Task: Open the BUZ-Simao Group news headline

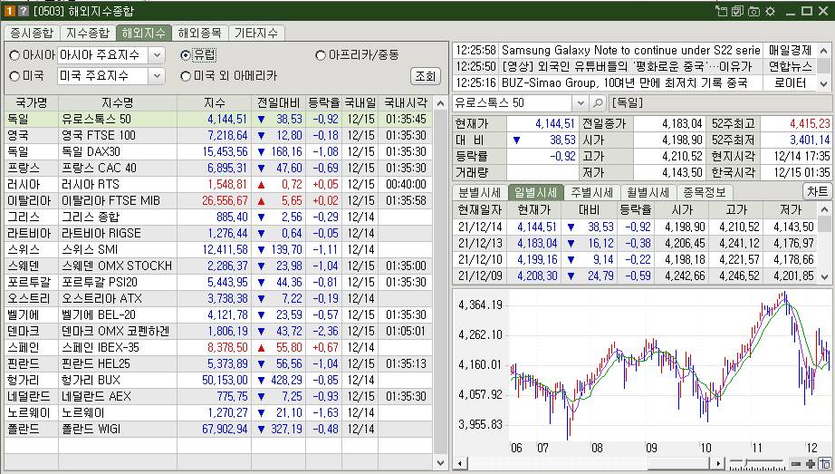Action: [x=631, y=83]
